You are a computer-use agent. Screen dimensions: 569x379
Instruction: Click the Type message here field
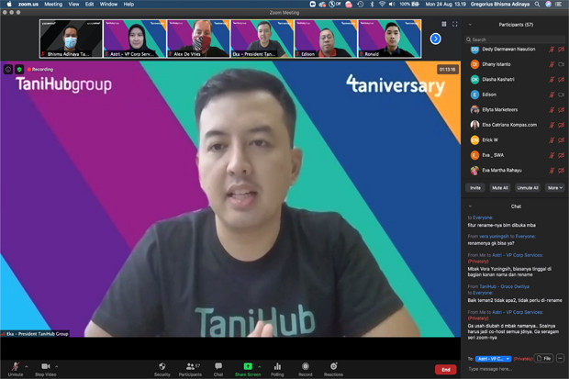[515, 369]
